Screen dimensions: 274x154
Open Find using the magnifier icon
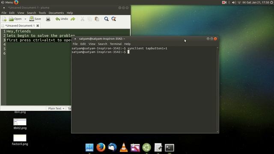click(106, 19)
